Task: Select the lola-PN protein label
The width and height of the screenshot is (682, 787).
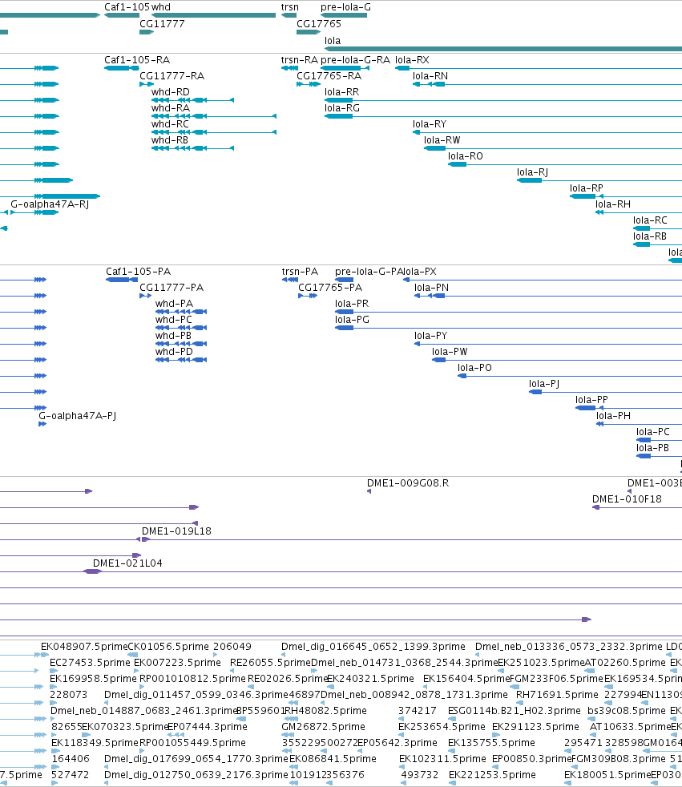Action: 432,288
